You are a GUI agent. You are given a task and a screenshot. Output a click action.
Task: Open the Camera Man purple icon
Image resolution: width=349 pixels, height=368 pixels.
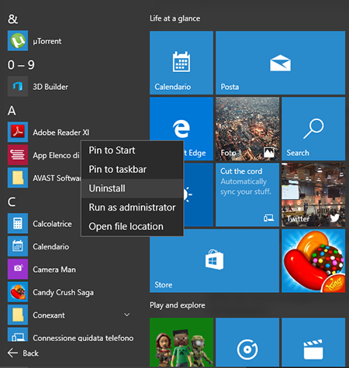coord(18,269)
